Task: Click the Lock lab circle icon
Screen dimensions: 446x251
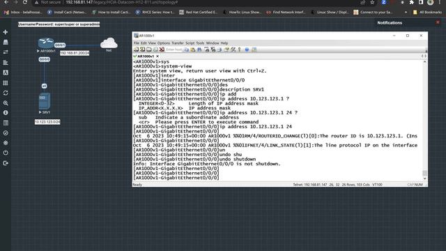Action: click(x=6, y=133)
